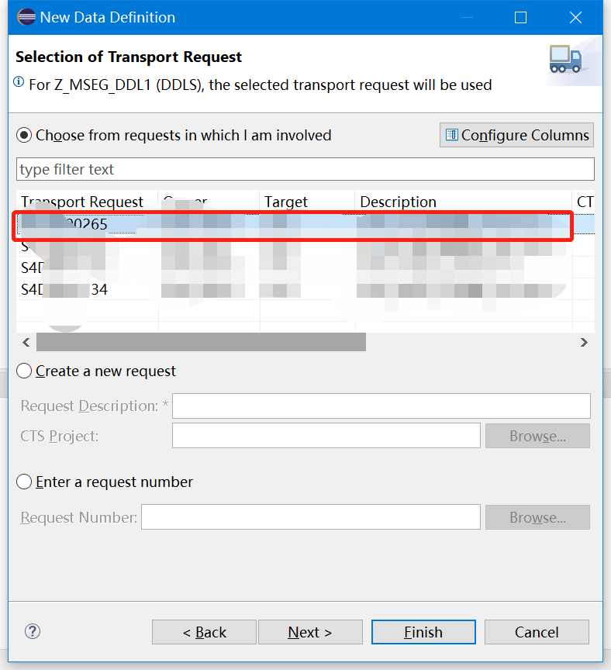Click the horizontal scrollbar under the request table
This screenshot has height=670, width=611.
(x=202, y=341)
